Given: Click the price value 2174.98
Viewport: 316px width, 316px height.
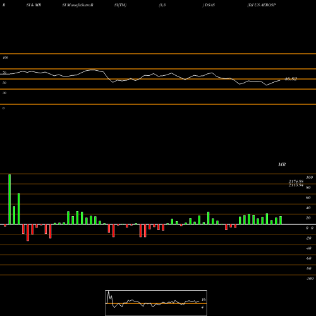Looking at the screenshot, I should coord(296,181).
